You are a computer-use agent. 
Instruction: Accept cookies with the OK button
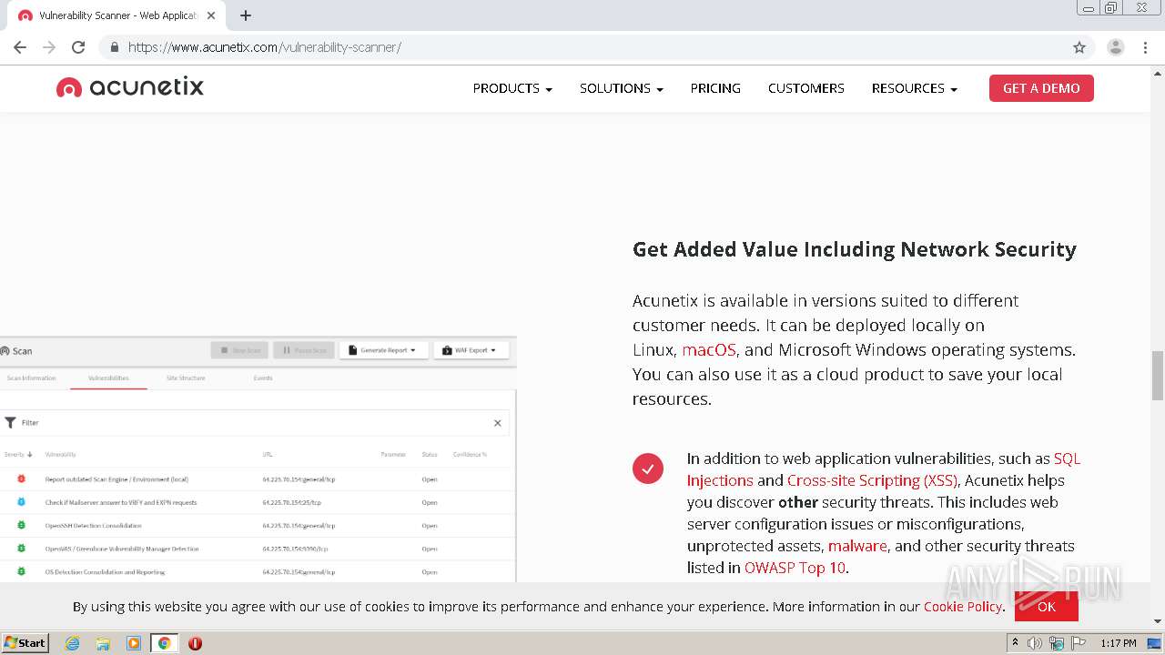coord(1047,607)
